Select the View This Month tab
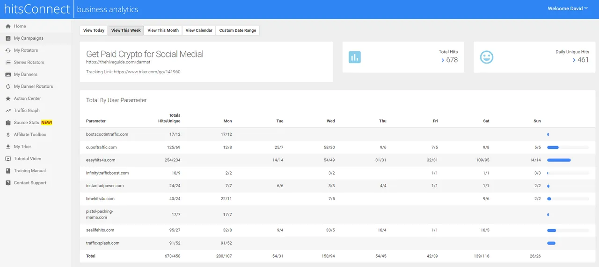This screenshot has height=267, width=599. (x=163, y=30)
